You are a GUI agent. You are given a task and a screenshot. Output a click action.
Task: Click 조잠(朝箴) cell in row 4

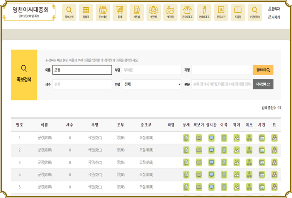tap(146, 175)
